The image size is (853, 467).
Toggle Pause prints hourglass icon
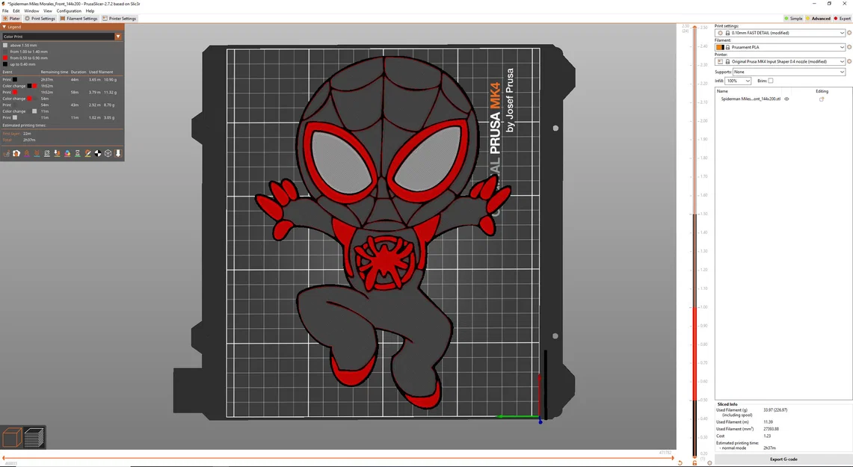[x=77, y=153]
